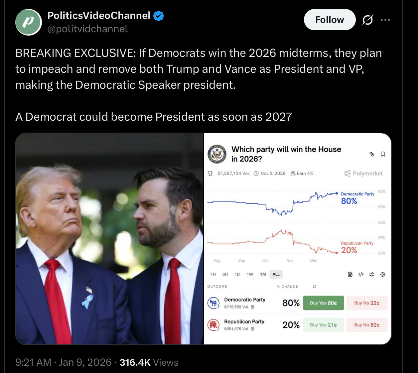Image resolution: width=418 pixels, height=373 pixels.
Task: Bookmark the House 2026 market
Action: click(x=383, y=154)
